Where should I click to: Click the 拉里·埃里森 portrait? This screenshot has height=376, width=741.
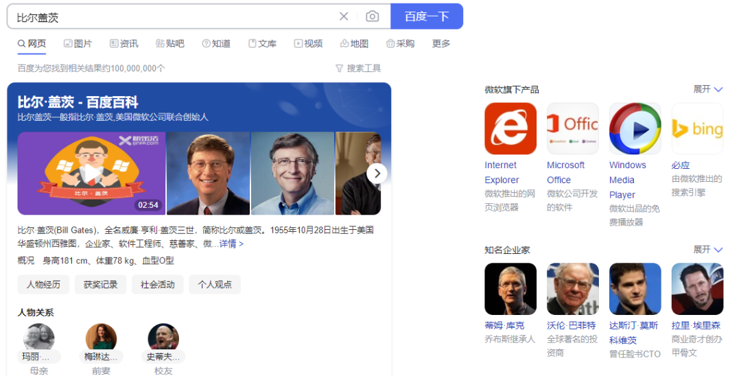tap(698, 289)
